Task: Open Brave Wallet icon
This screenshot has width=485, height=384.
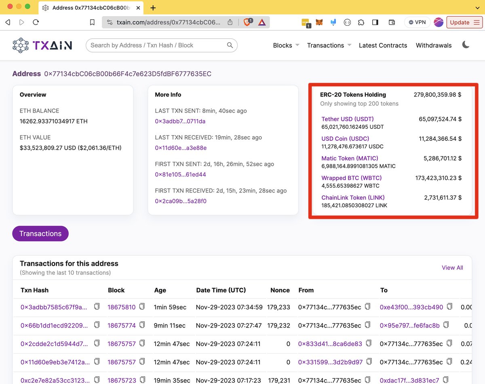Action: click(392, 23)
